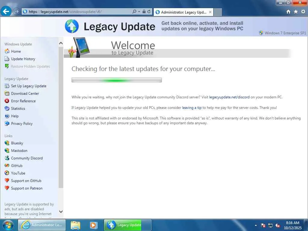Expand the address bar search dropdown arrow
This screenshot has width=308, height=231.
pos(139,12)
